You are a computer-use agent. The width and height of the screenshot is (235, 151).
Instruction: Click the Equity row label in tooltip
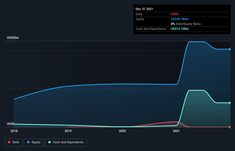pos(140,19)
